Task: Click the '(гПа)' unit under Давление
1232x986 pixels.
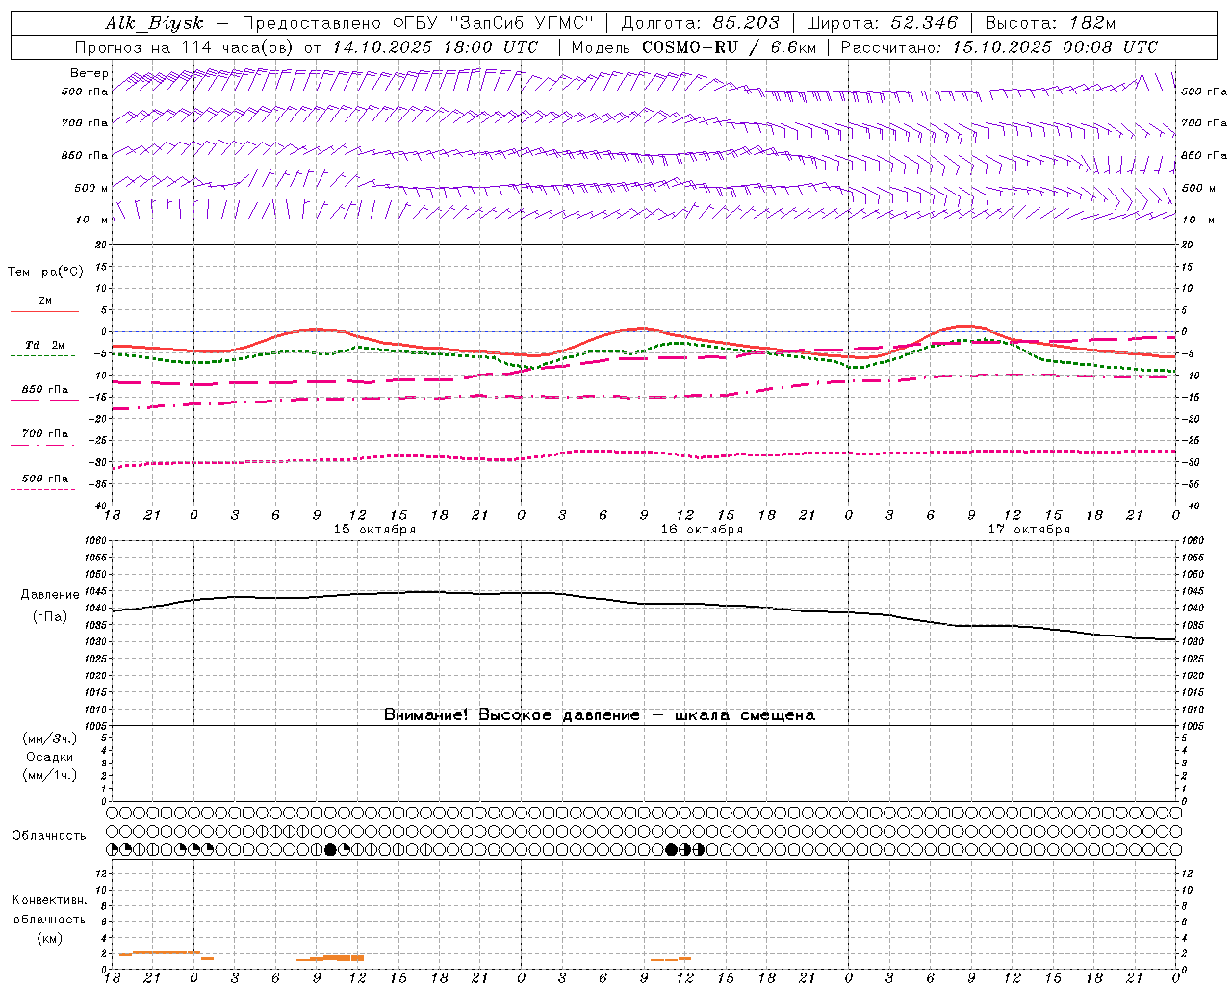Action: tap(50, 617)
